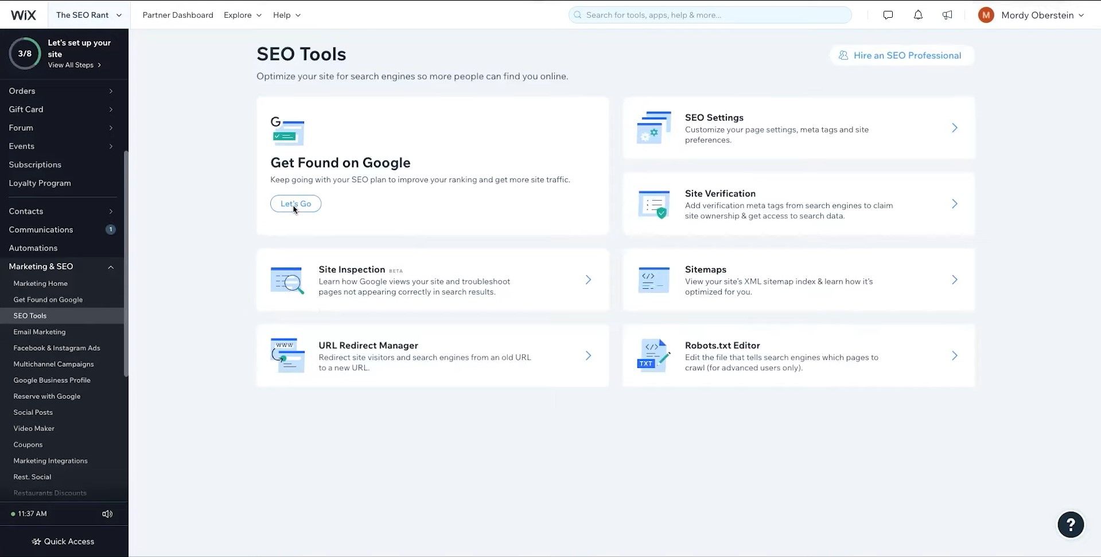The width and height of the screenshot is (1101, 557).
Task: Select Social Posts sidebar item
Action: [x=33, y=412]
